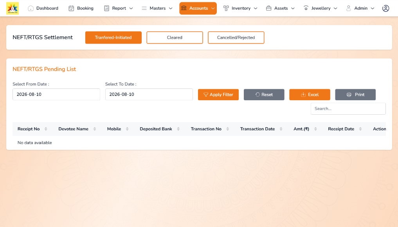Sort by Receipt Date arrows
This screenshot has height=227, width=398.
[360, 129]
